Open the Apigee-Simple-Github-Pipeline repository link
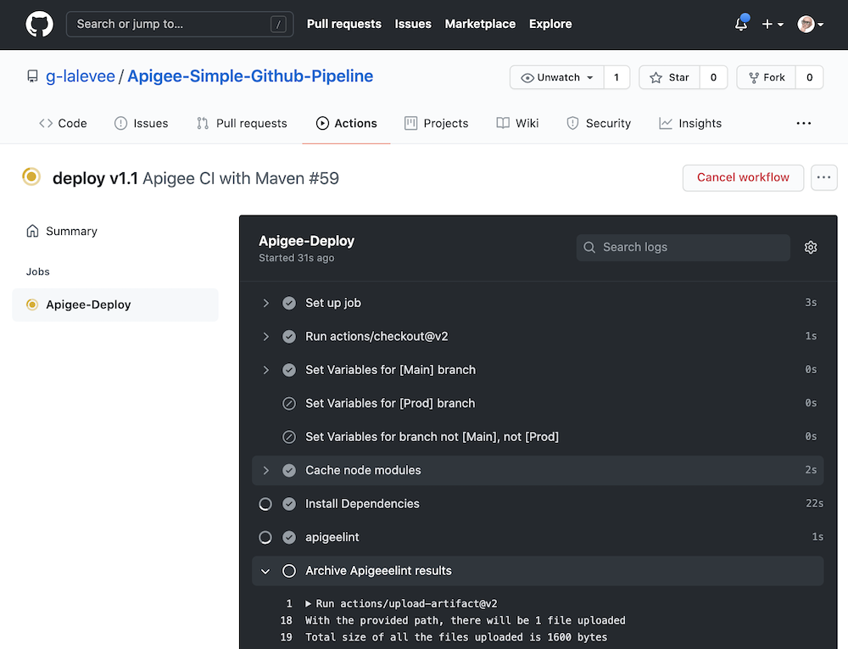 pos(250,76)
